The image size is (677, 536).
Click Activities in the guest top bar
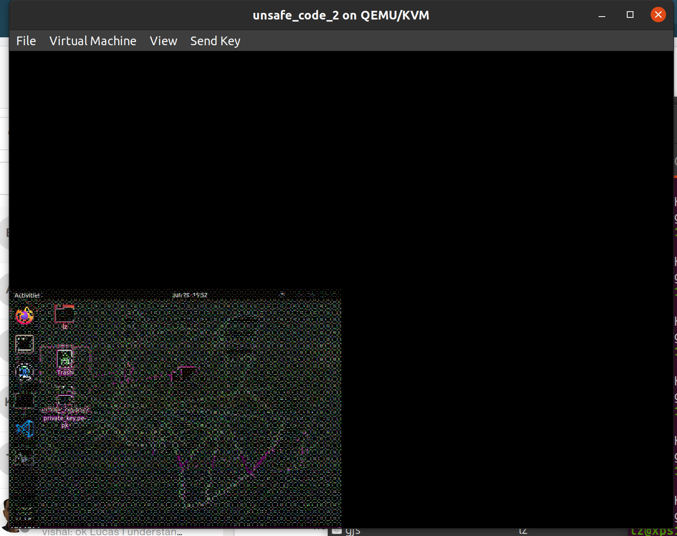27,295
